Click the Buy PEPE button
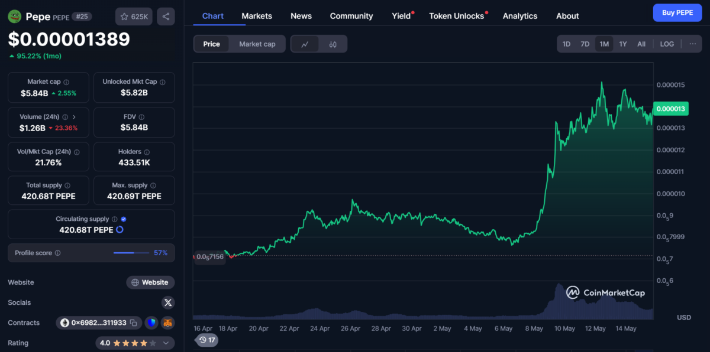The width and height of the screenshot is (710, 352). tap(677, 12)
